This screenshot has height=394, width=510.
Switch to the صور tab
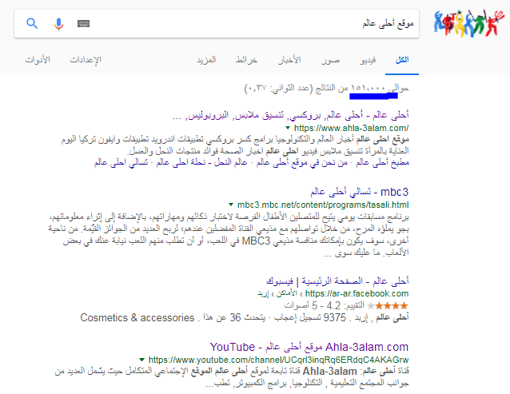[330, 60]
